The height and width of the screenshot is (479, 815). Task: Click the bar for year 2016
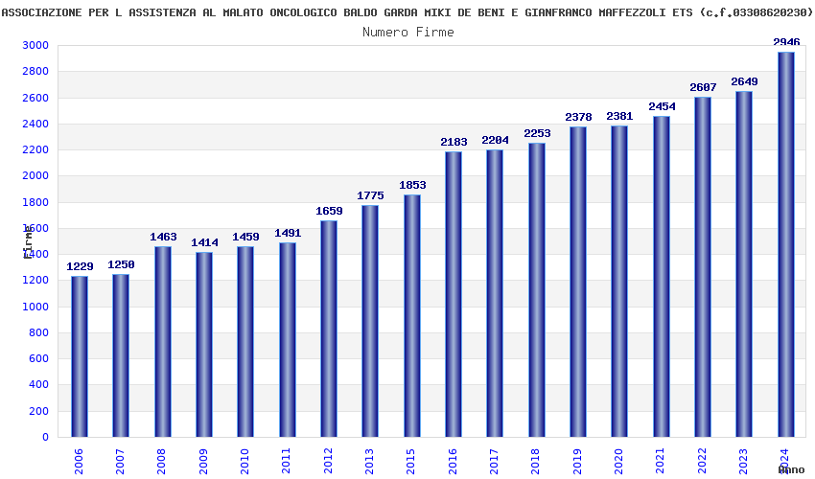click(x=454, y=294)
